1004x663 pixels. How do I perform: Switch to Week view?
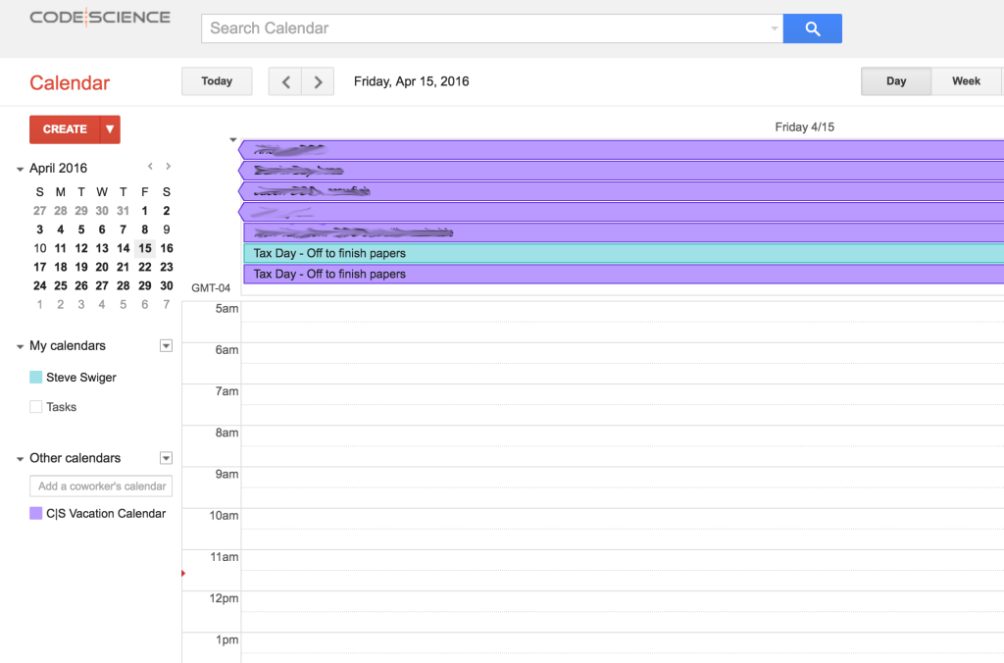pos(966,81)
